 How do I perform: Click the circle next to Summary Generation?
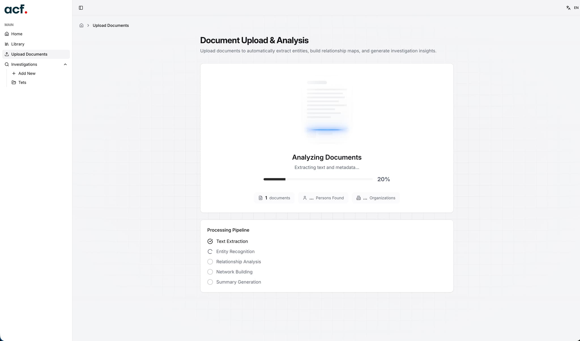point(210,282)
